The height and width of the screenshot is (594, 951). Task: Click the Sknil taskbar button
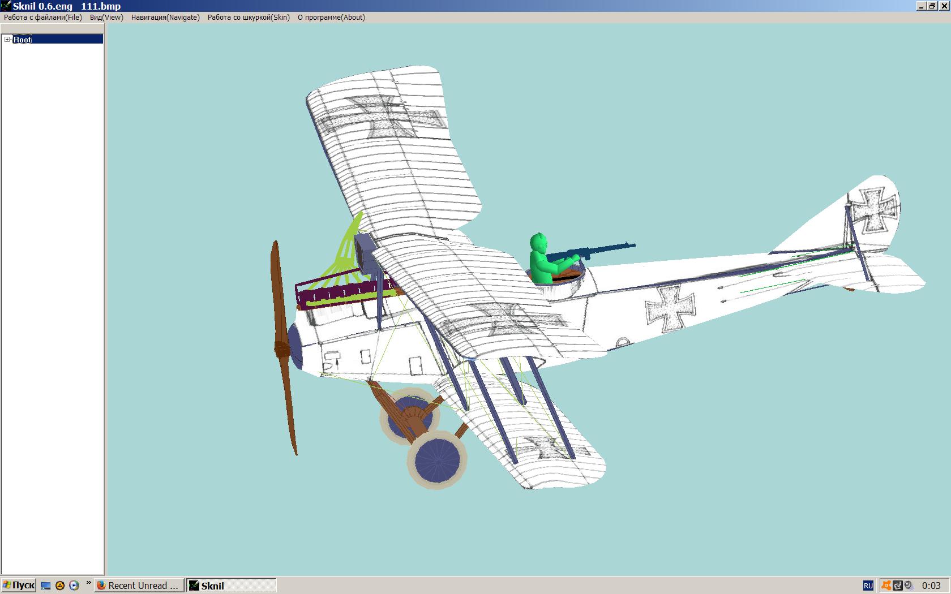click(x=231, y=586)
